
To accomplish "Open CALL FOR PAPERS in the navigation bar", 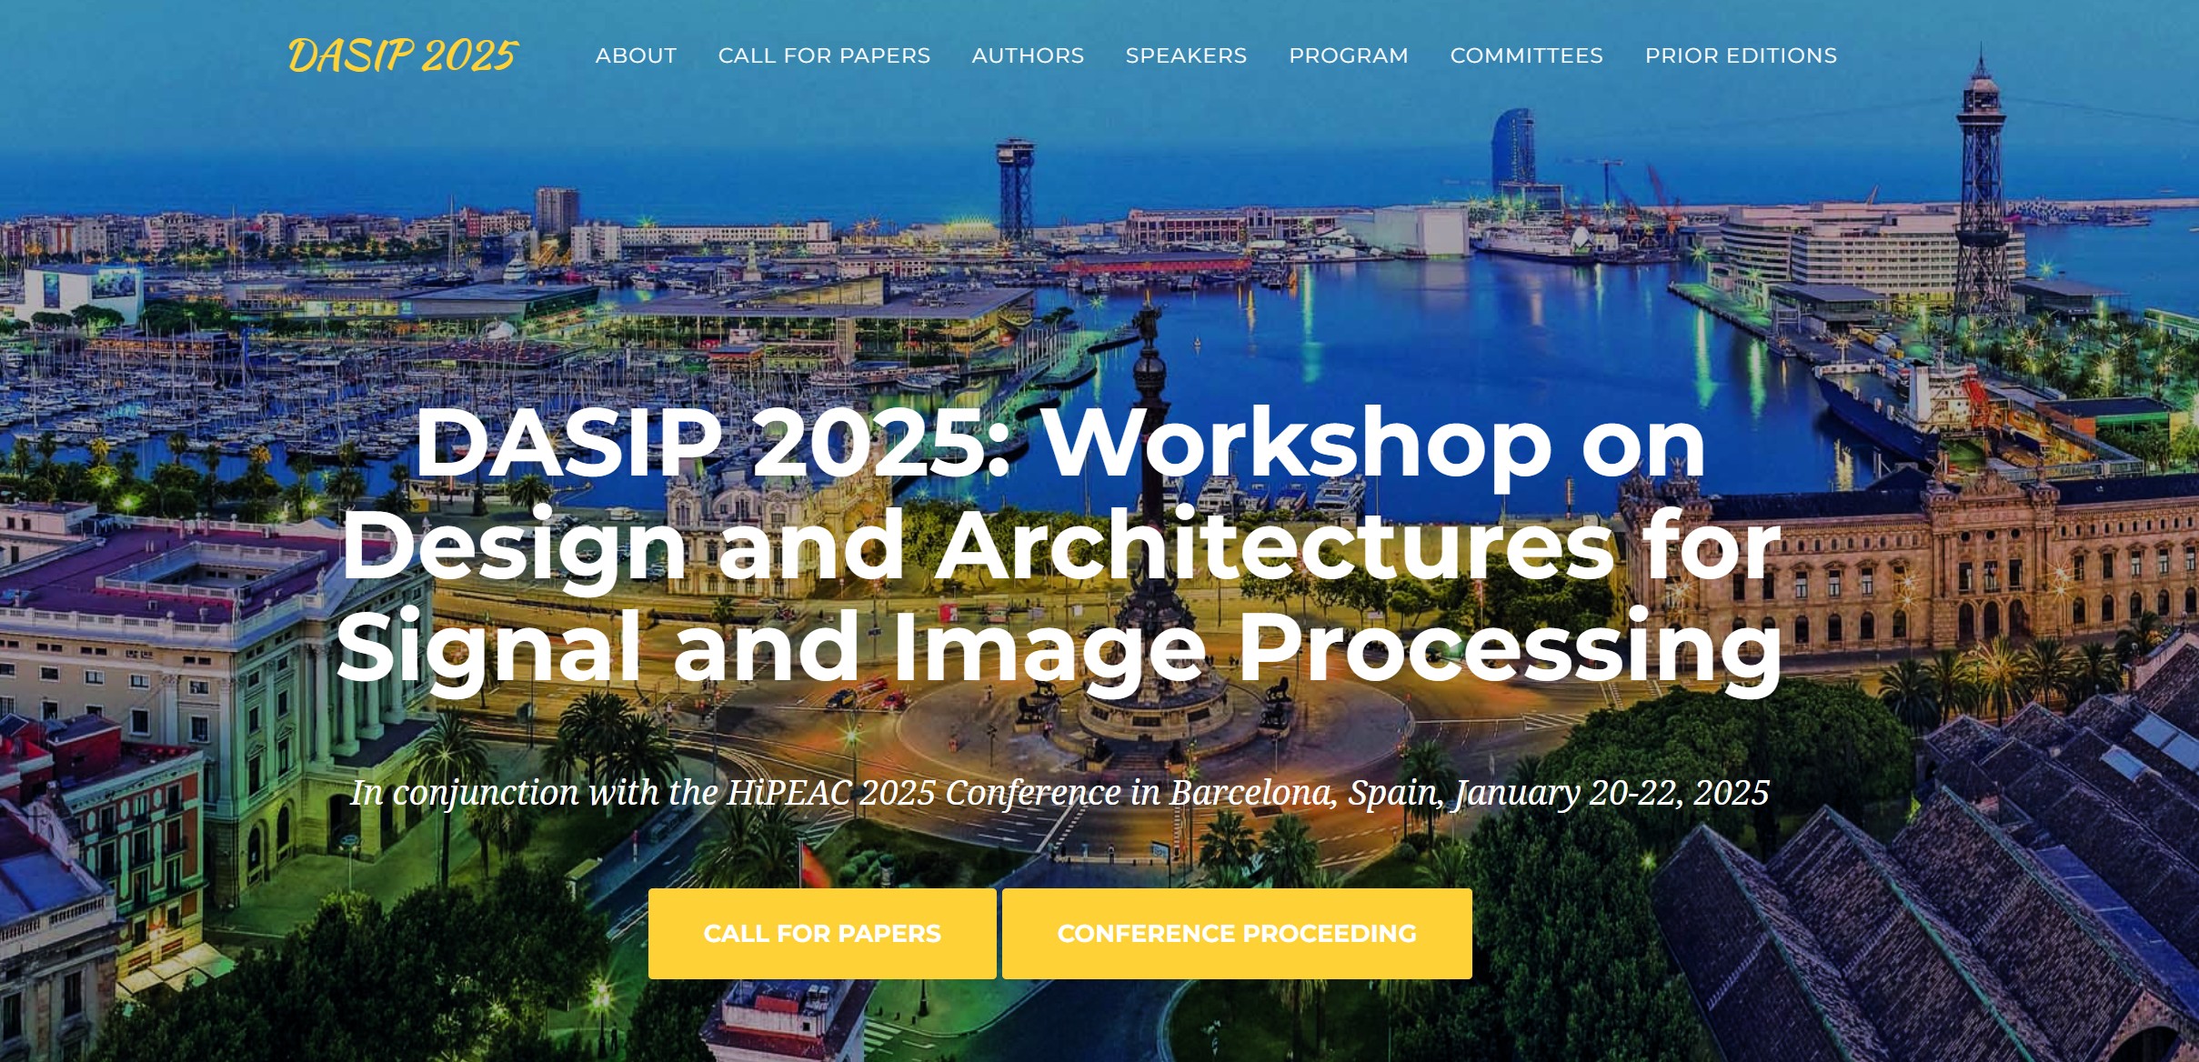I will click(824, 55).
